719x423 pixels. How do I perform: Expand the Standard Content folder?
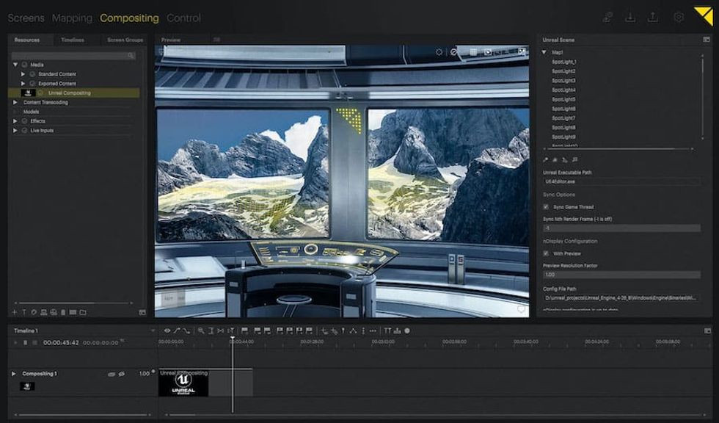click(23, 74)
